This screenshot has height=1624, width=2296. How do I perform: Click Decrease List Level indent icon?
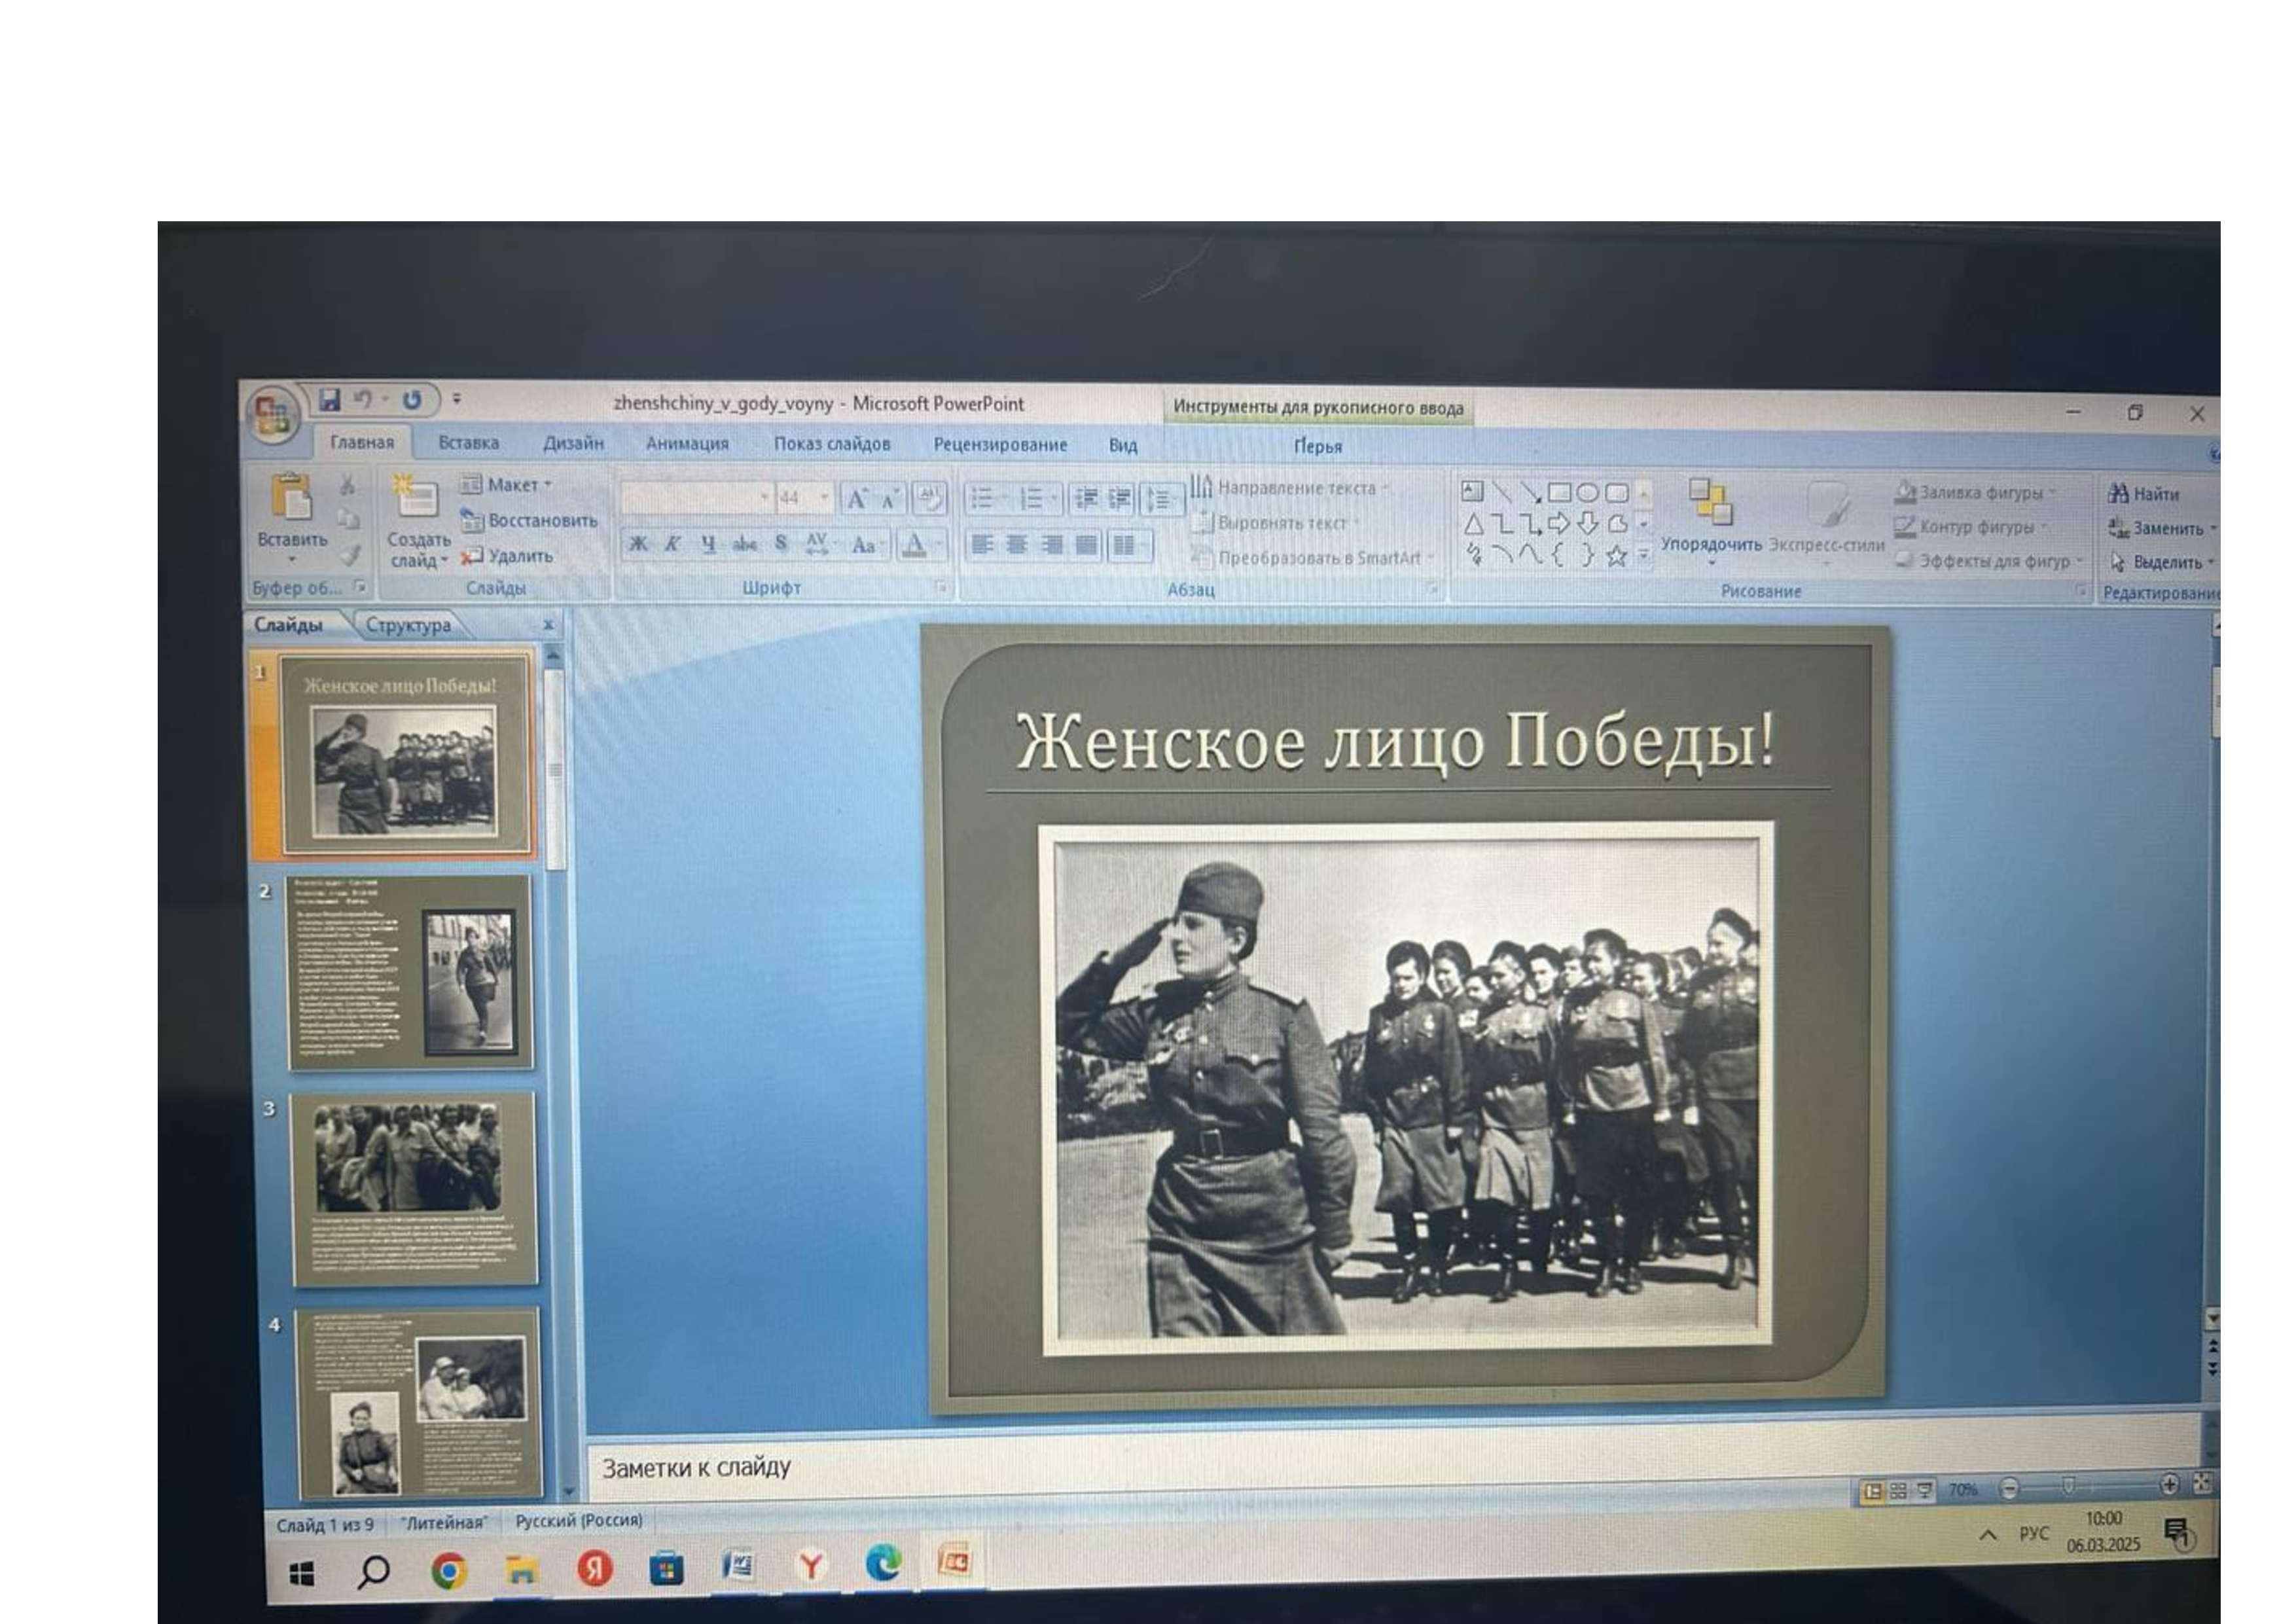click(x=1086, y=498)
